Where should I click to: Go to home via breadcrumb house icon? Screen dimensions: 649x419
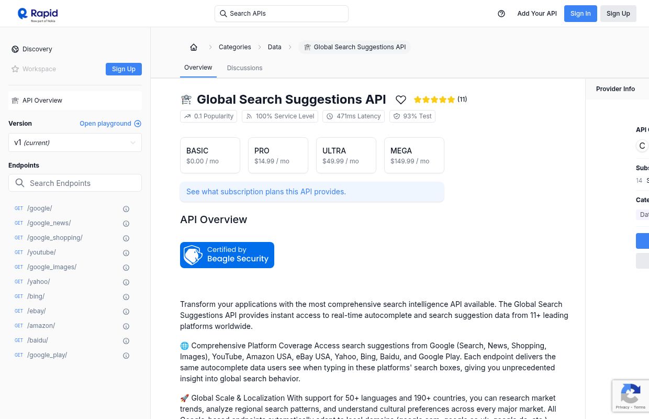[194, 47]
